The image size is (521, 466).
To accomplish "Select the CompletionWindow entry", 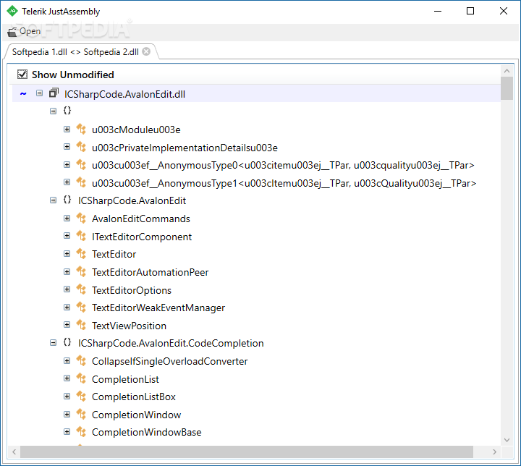I will 136,415.
